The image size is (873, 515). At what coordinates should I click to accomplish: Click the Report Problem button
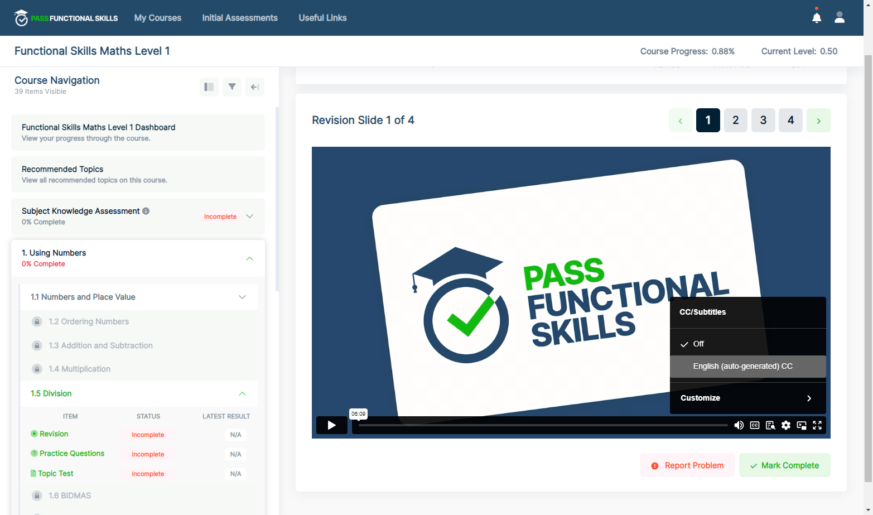coord(688,465)
